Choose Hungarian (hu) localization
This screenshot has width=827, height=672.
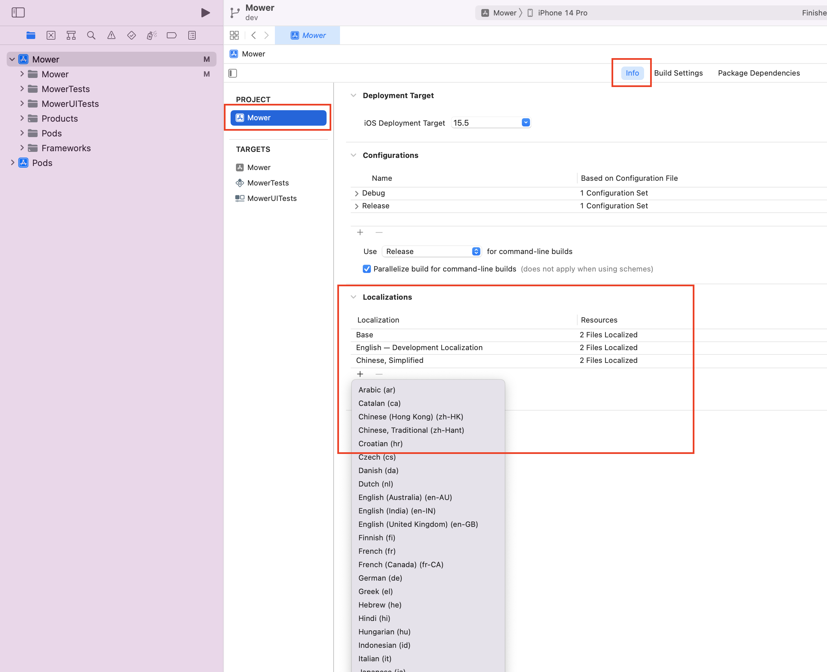(428, 632)
